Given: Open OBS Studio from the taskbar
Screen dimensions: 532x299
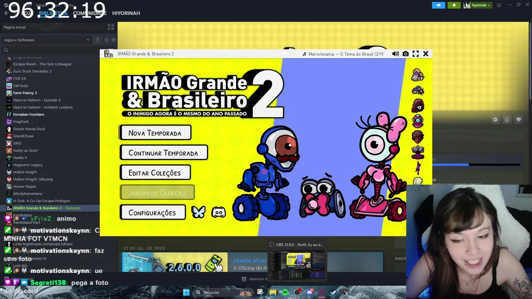Looking at the screenshot, I should coord(297,292).
